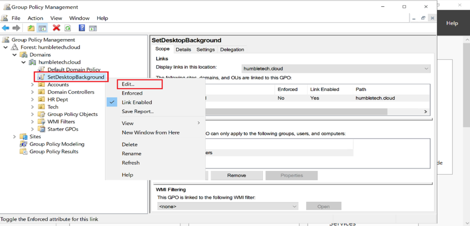
Task: Click the Remove button
Action: (237, 175)
